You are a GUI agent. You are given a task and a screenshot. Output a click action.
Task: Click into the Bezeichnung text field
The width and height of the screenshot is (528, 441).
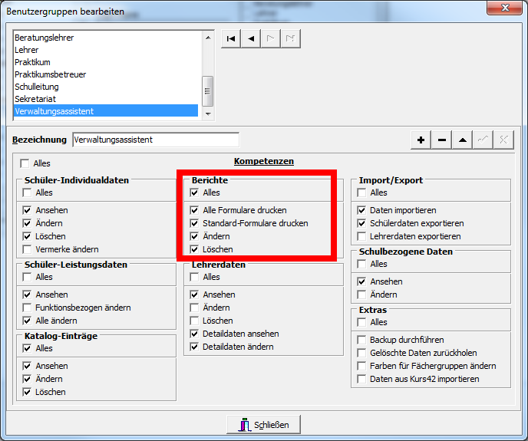click(156, 140)
